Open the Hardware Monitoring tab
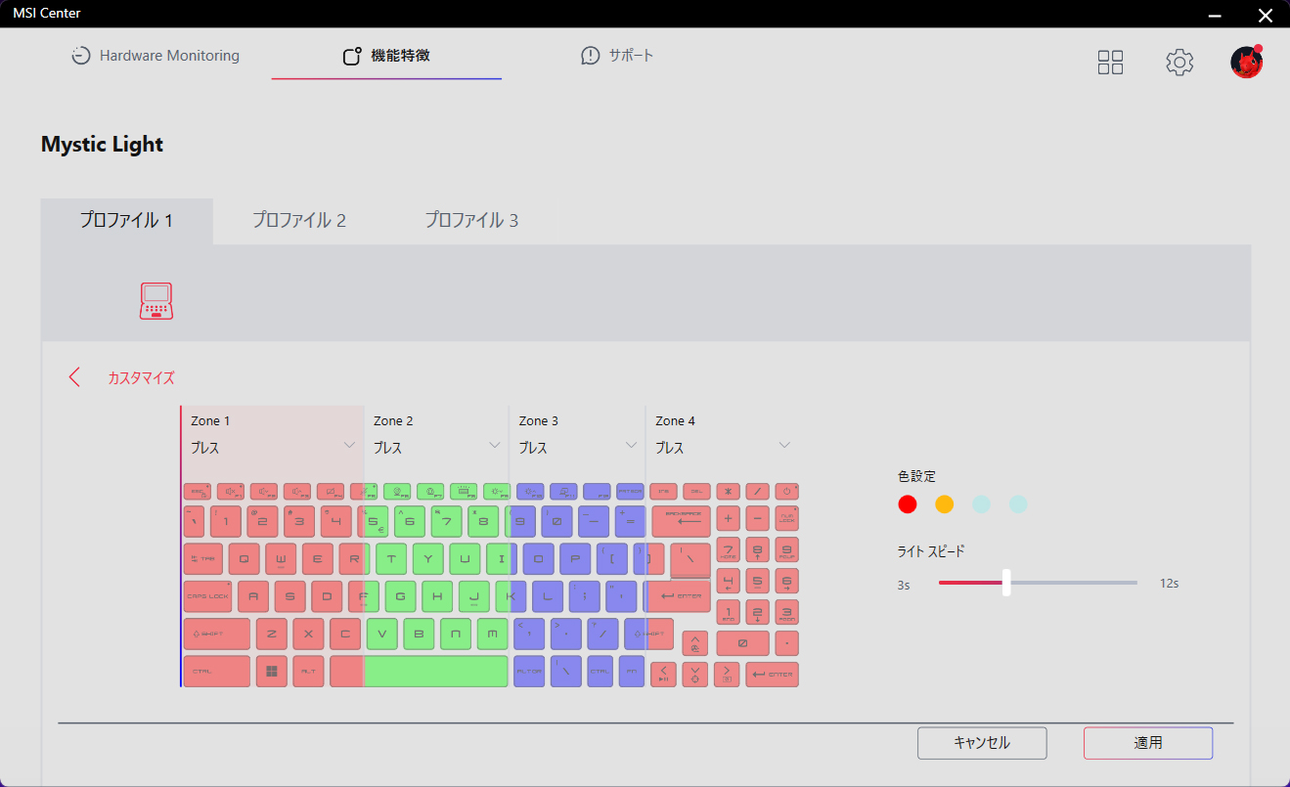Image resolution: width=1290 pixels, height=787 pixels. click(x=156, y=56)
